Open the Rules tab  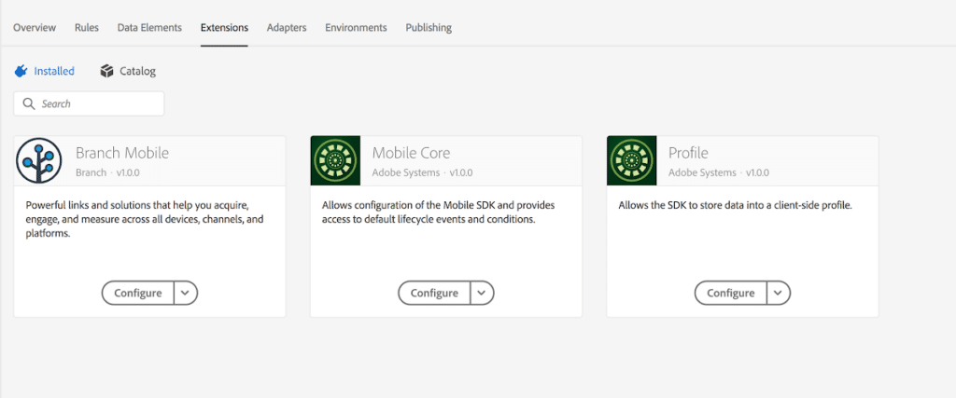click(x=87, y=28)
